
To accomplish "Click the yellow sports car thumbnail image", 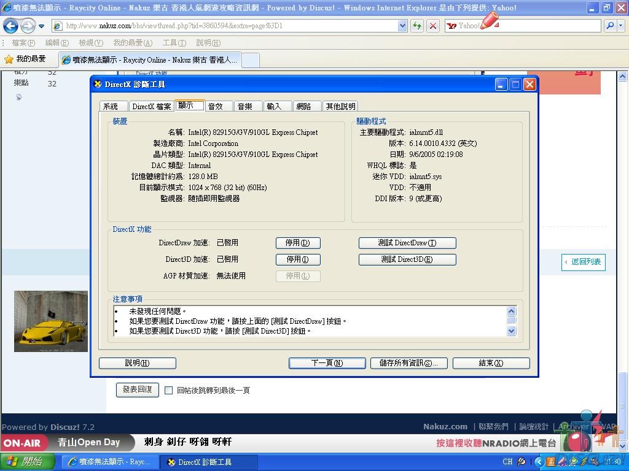I will [x=51, y=321].
